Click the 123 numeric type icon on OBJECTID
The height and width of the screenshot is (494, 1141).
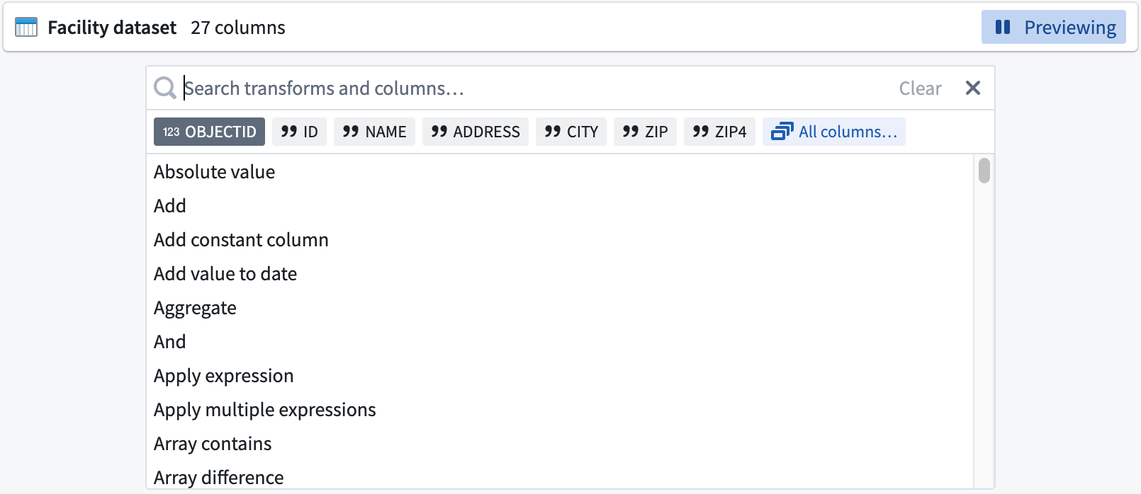click(170, 131)
